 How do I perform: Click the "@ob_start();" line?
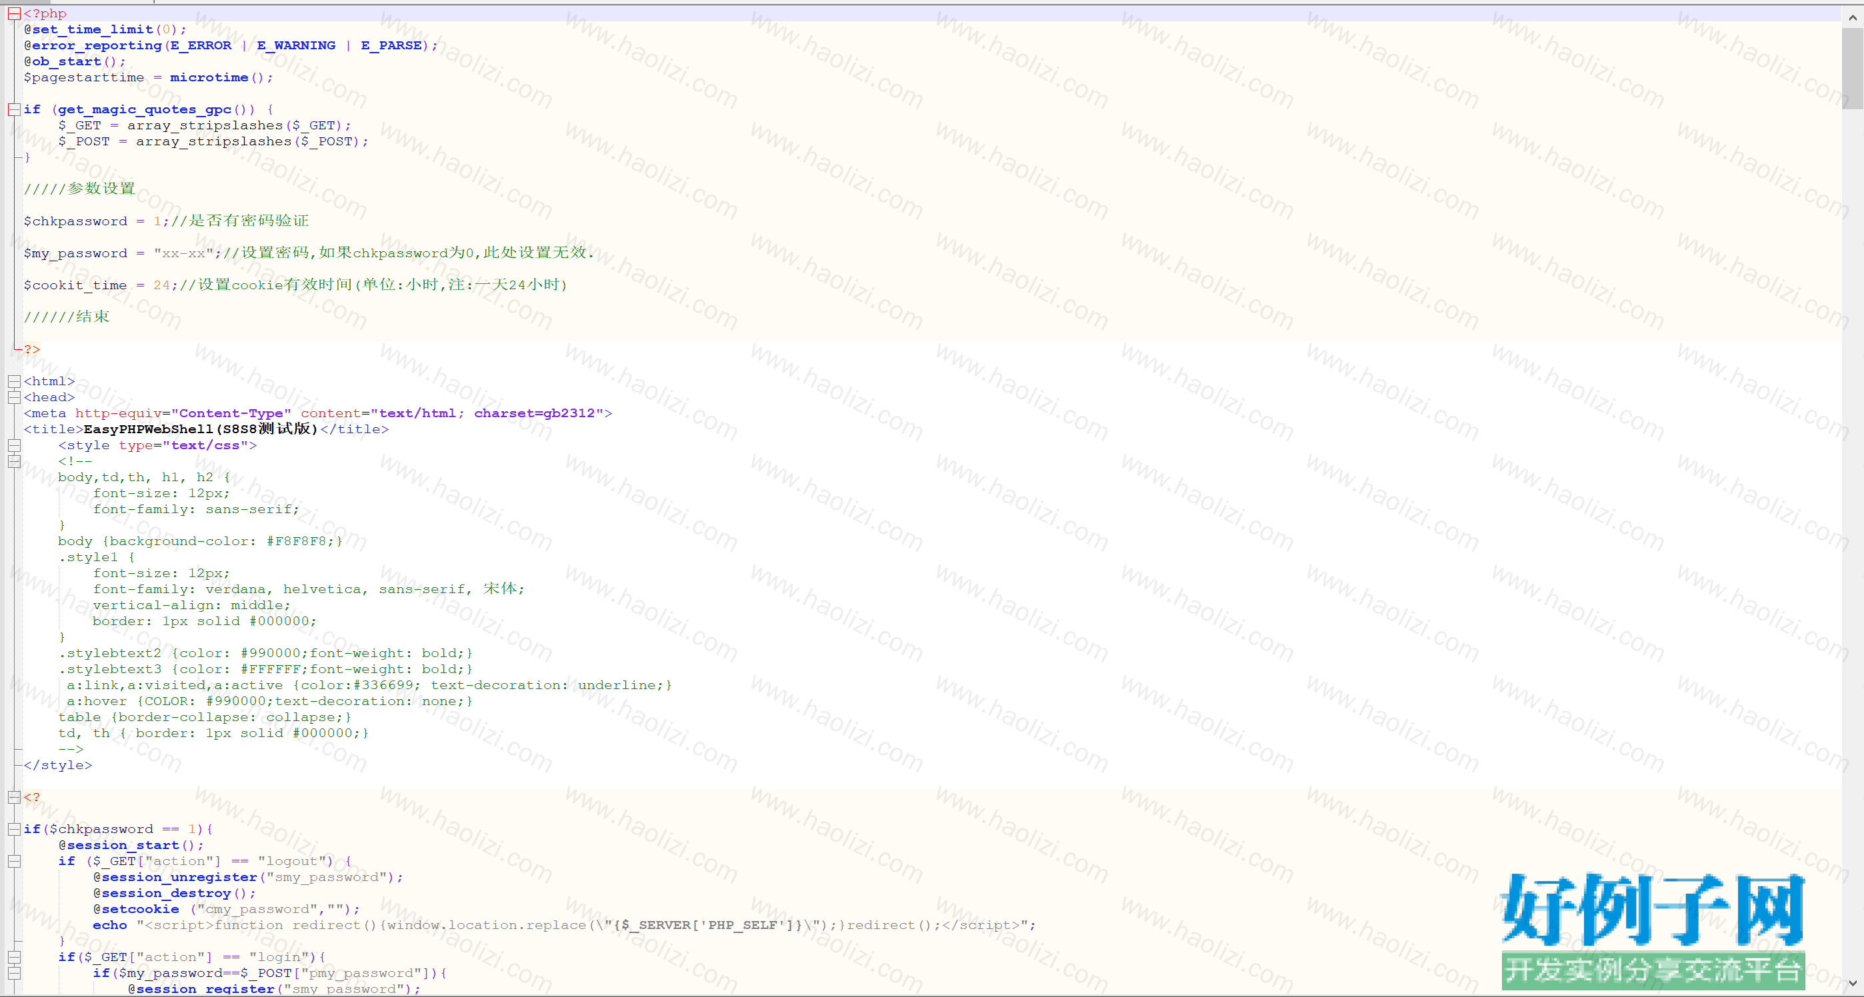click(75, 61)
